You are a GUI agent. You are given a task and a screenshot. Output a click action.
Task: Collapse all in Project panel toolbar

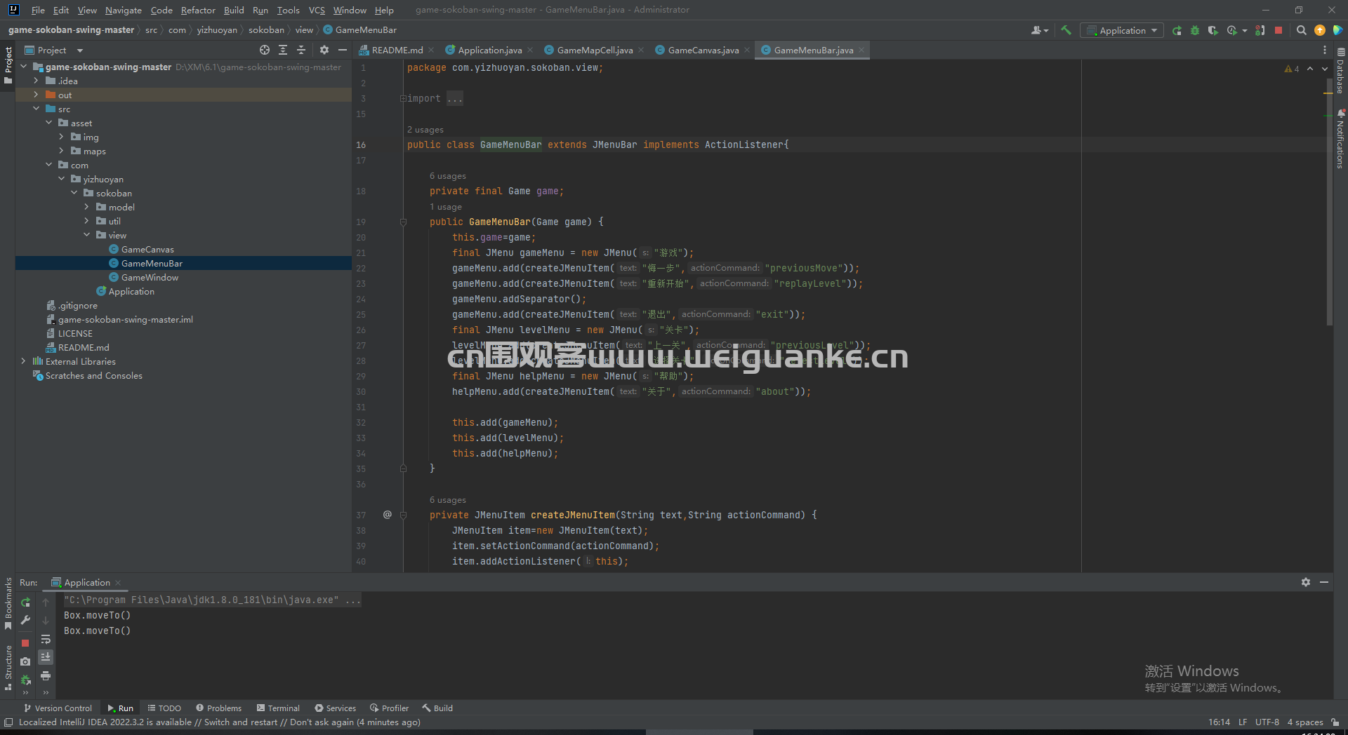301,50
